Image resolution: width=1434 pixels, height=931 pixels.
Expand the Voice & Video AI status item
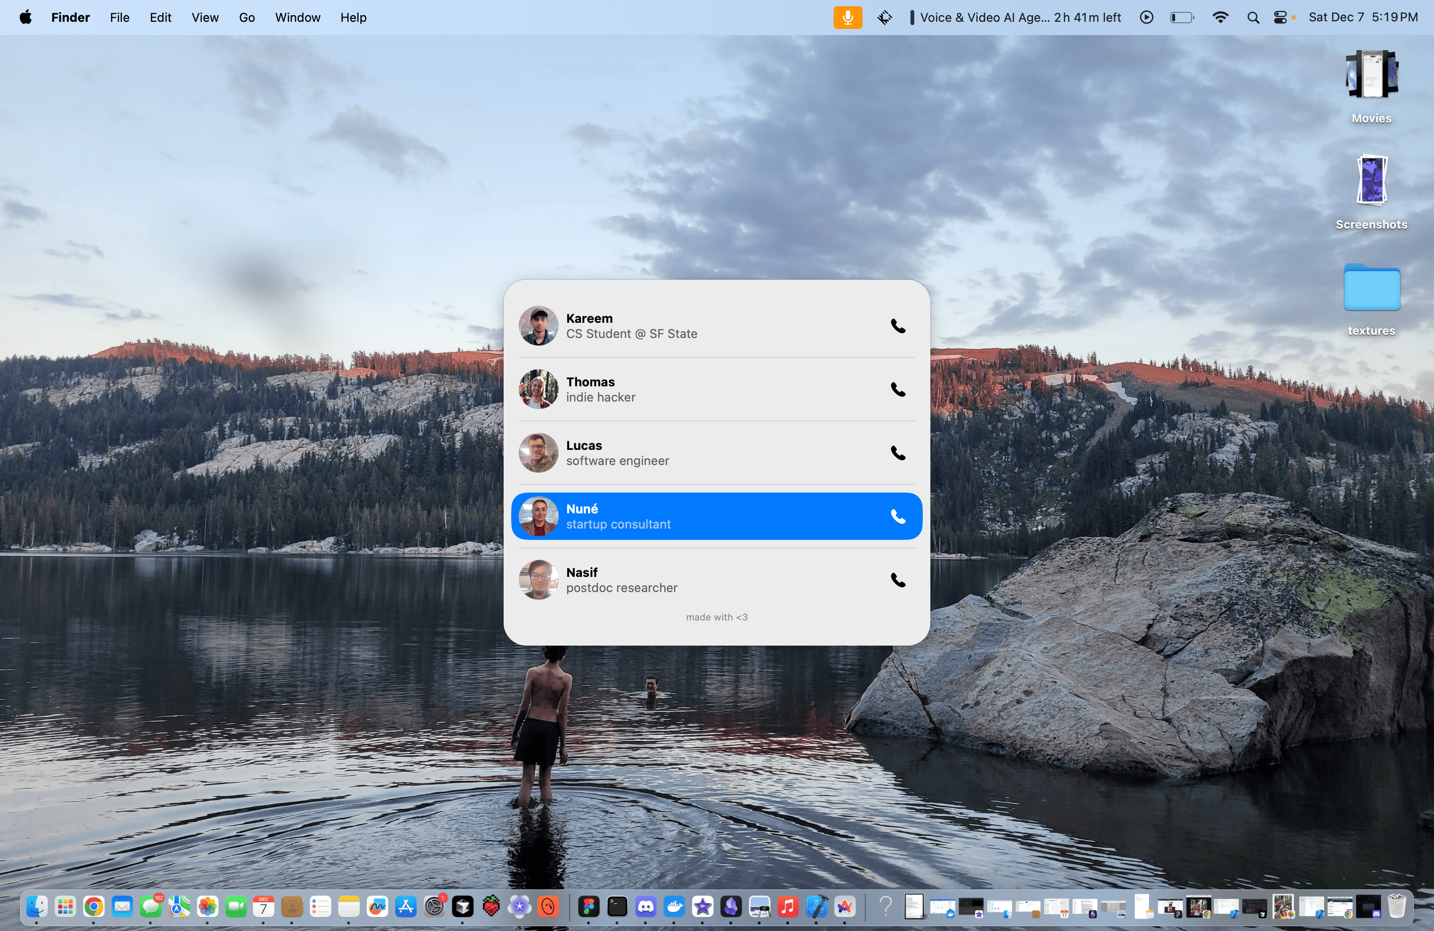pyautogui.click(x=1018, y=18)
